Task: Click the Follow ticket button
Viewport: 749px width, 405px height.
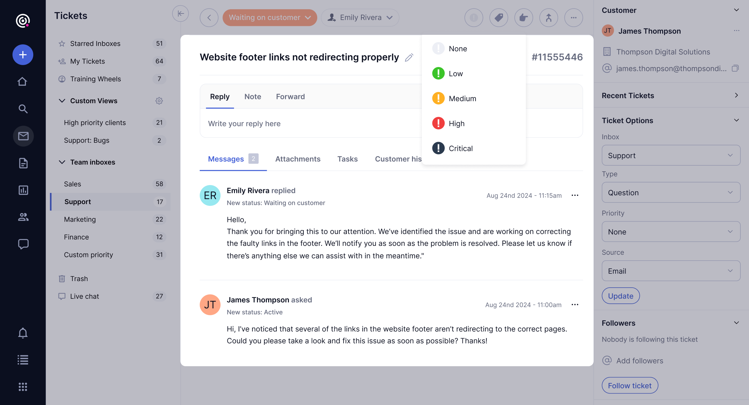Action: pyautogui.click(x=630, y=385)
